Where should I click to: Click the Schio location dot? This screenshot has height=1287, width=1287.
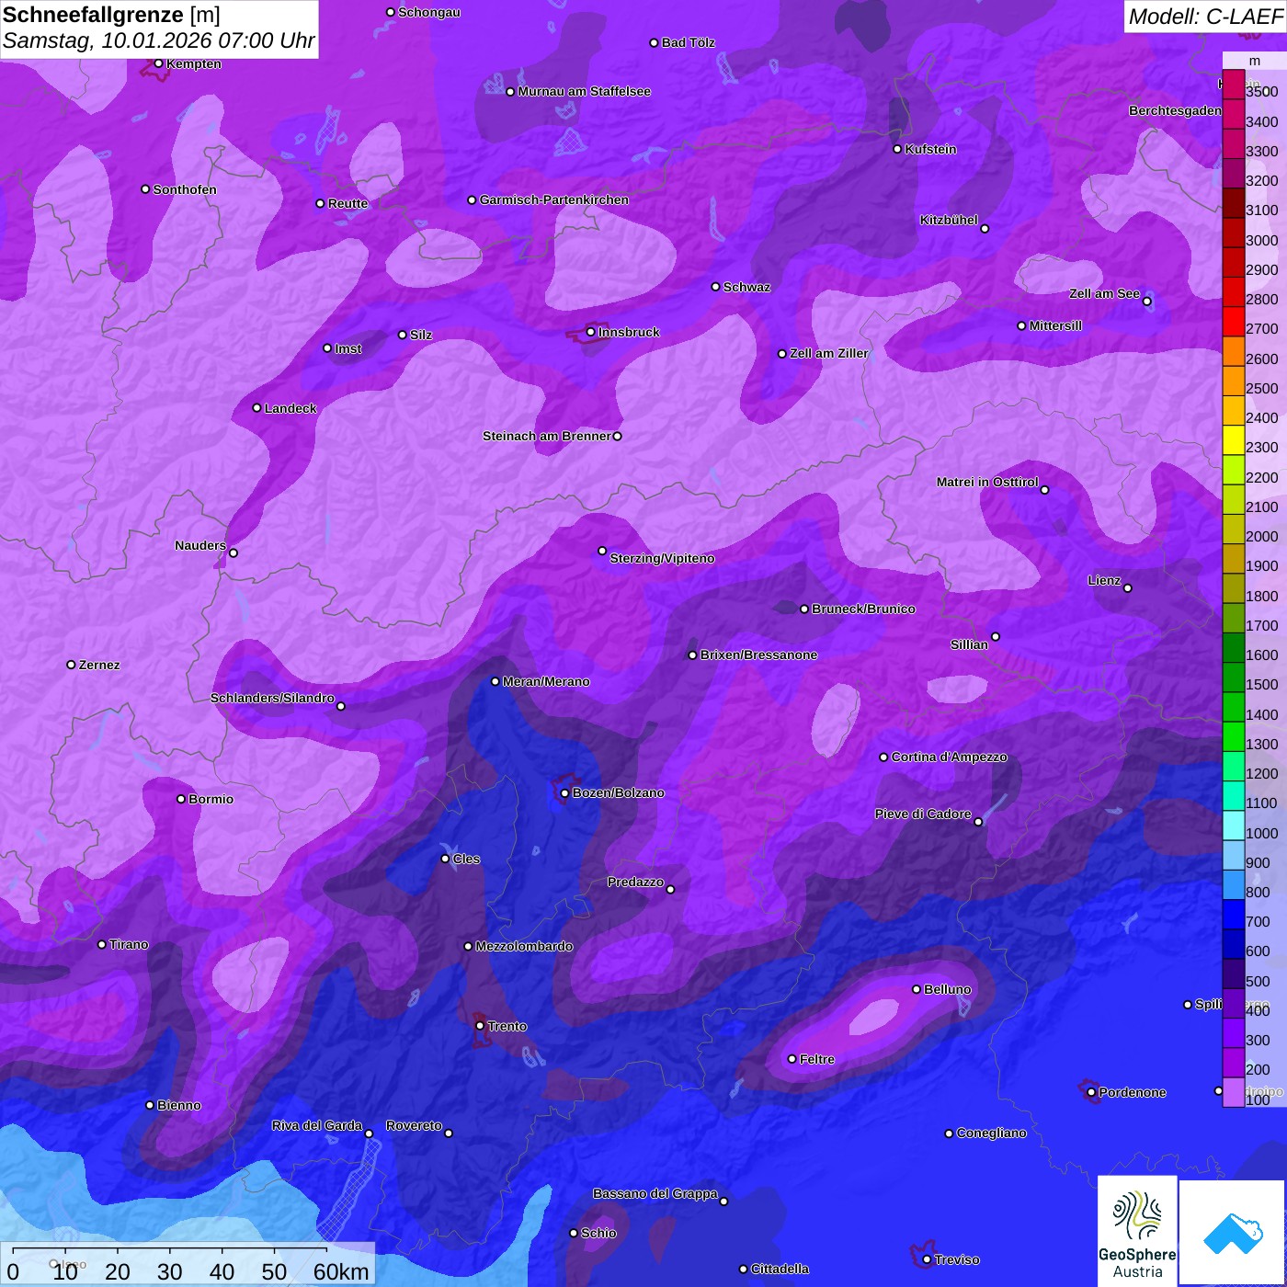pyautogui.click(x=574, y=1233)
